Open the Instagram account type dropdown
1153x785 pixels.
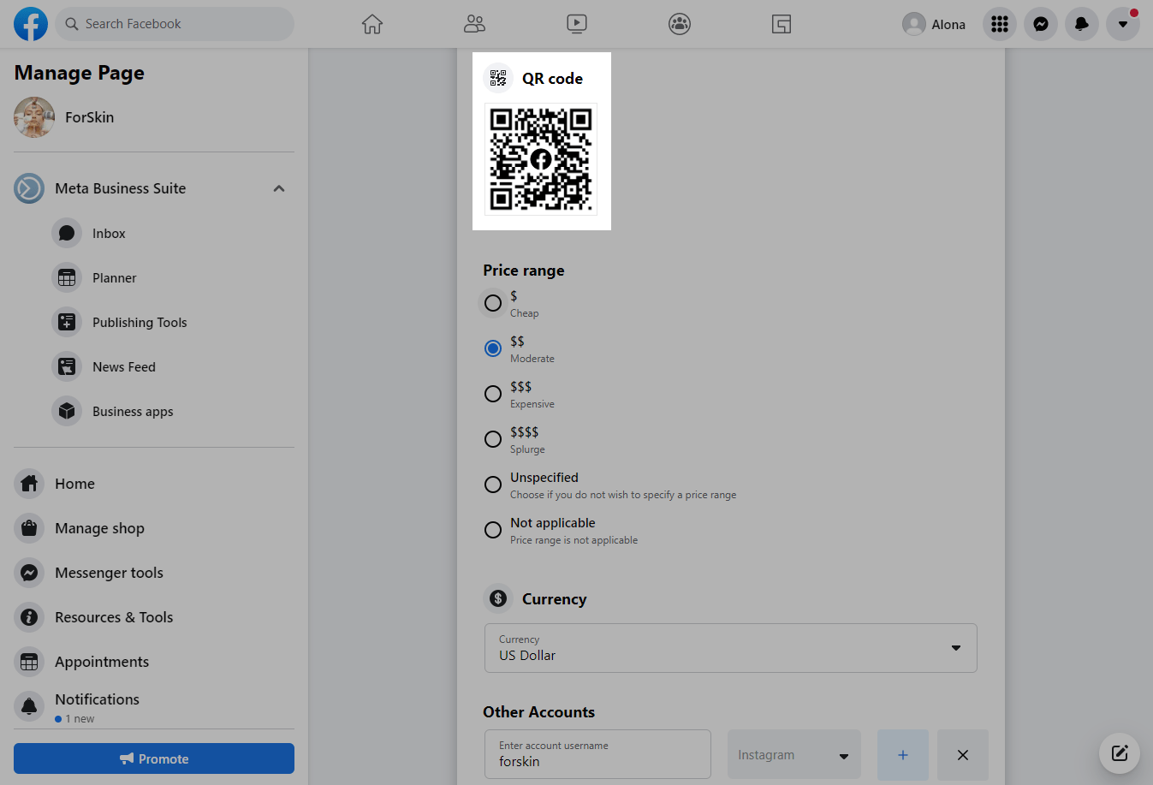click(x=794, y=755)
